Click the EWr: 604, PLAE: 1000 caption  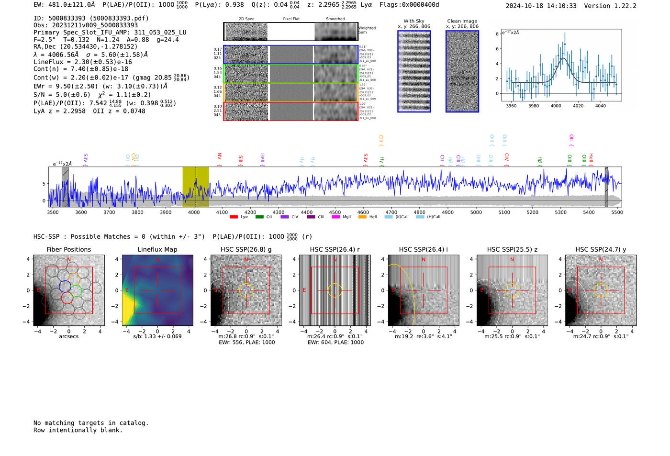[335, 343]
